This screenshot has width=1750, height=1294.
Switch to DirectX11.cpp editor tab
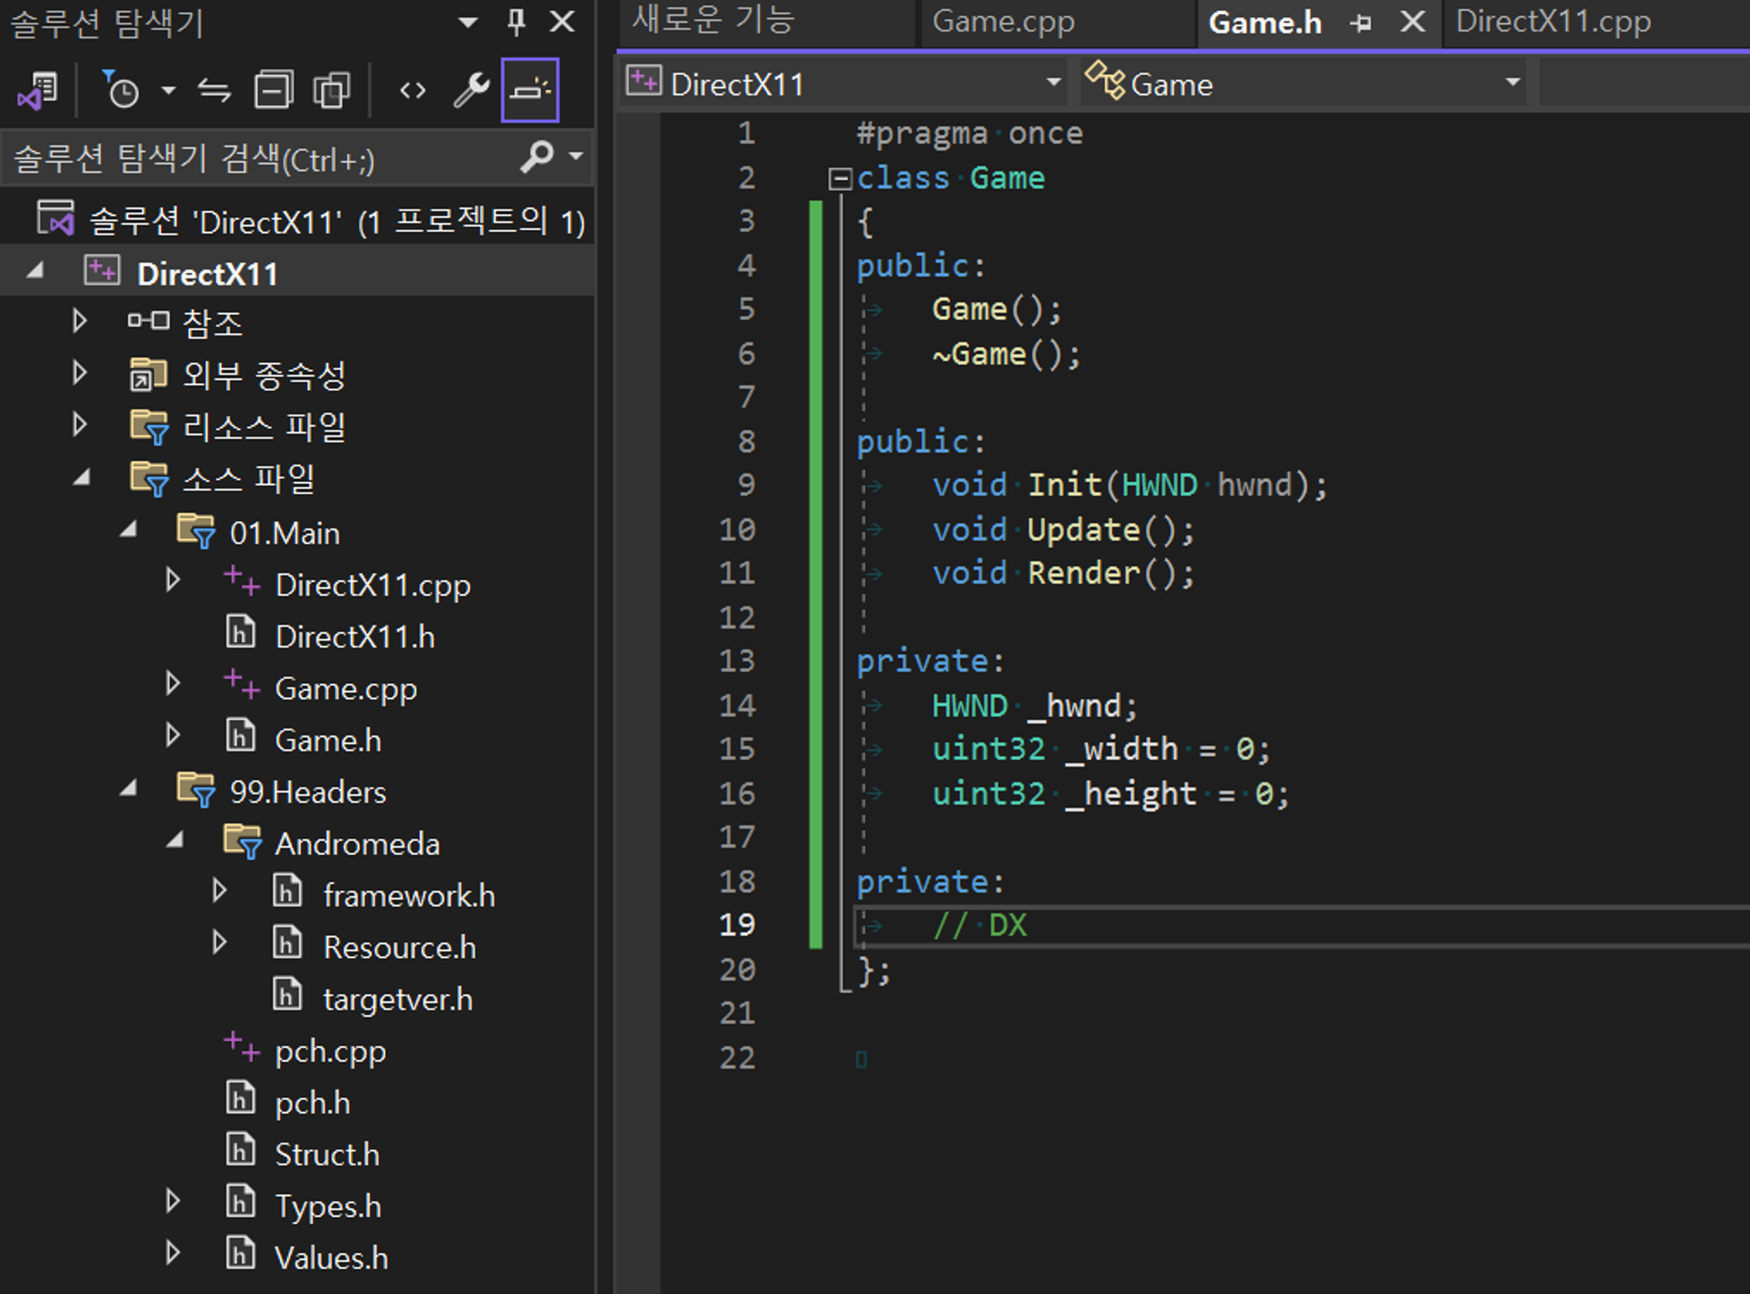(1553, 22)
